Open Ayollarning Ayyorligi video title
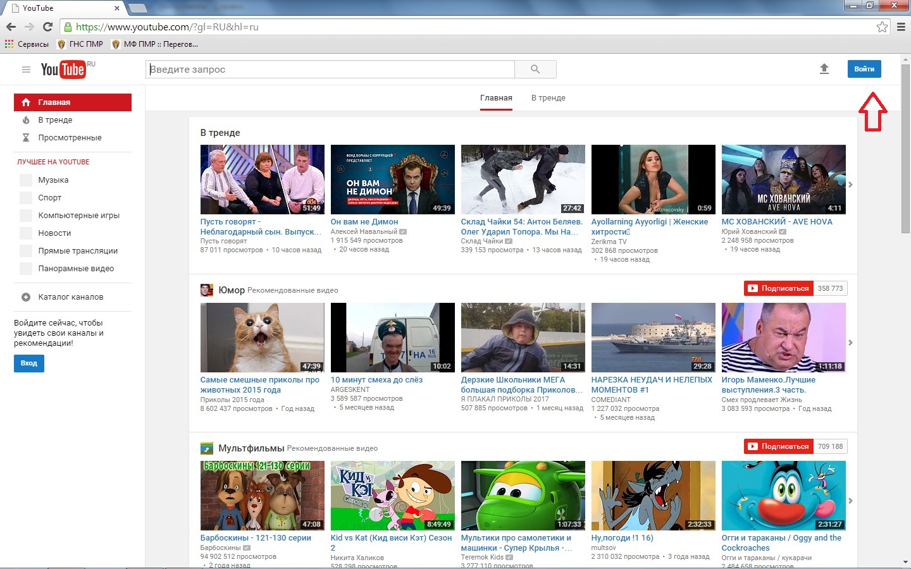The height and width of the screenshot is (569, 911). tap(650, 227)
